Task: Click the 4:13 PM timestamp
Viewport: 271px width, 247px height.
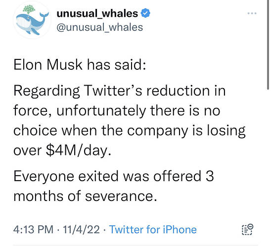Action: click(x=33, y=230)
